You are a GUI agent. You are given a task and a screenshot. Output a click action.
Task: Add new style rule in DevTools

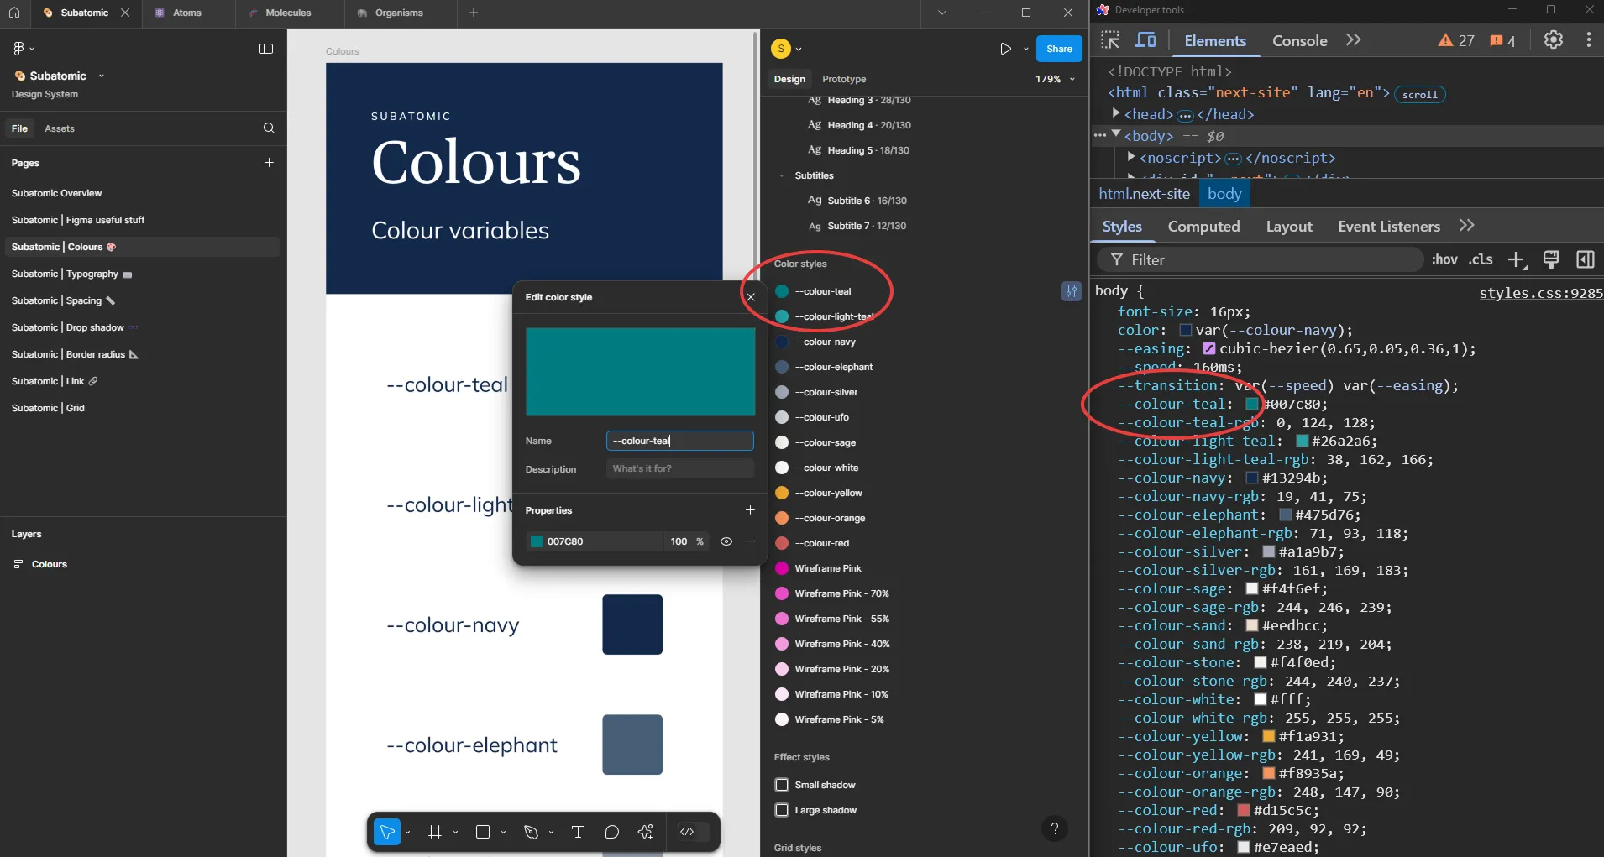[1517, 260]
